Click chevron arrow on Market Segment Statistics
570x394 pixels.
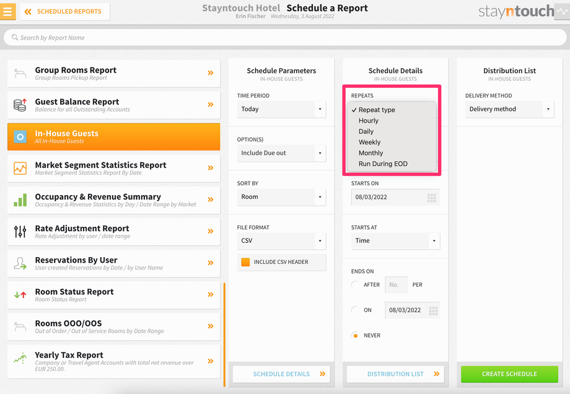coord(211,168)
